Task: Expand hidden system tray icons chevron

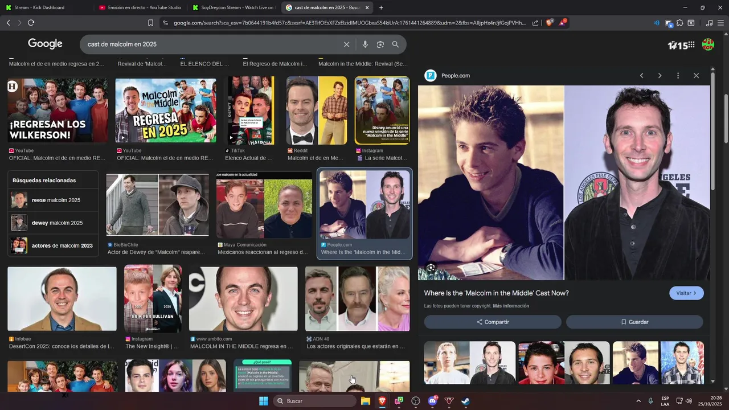Action: tap(638, 401)
